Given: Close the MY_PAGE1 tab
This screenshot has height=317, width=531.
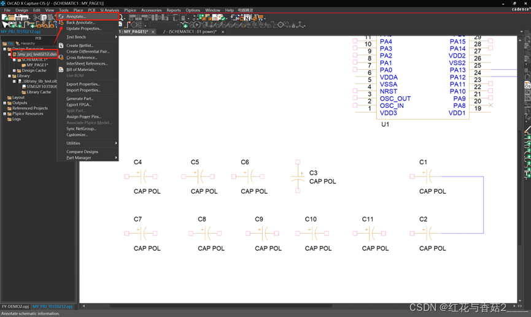Looking at the screenshot, I should (x=153, y=32).
